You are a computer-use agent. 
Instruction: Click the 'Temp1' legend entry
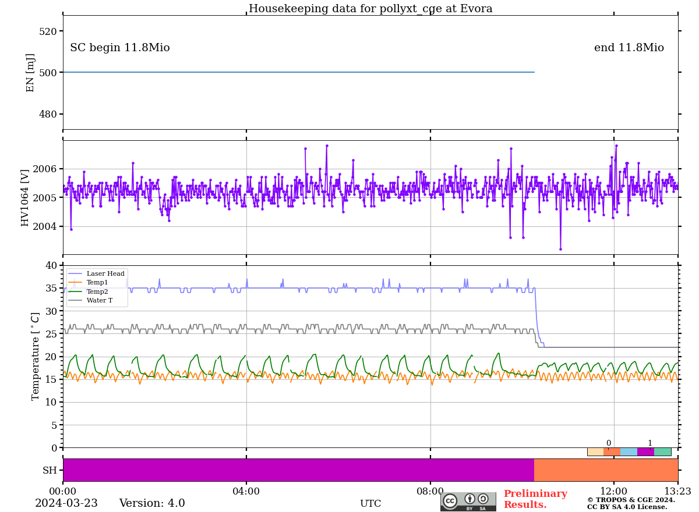click(x=89, y=282)
